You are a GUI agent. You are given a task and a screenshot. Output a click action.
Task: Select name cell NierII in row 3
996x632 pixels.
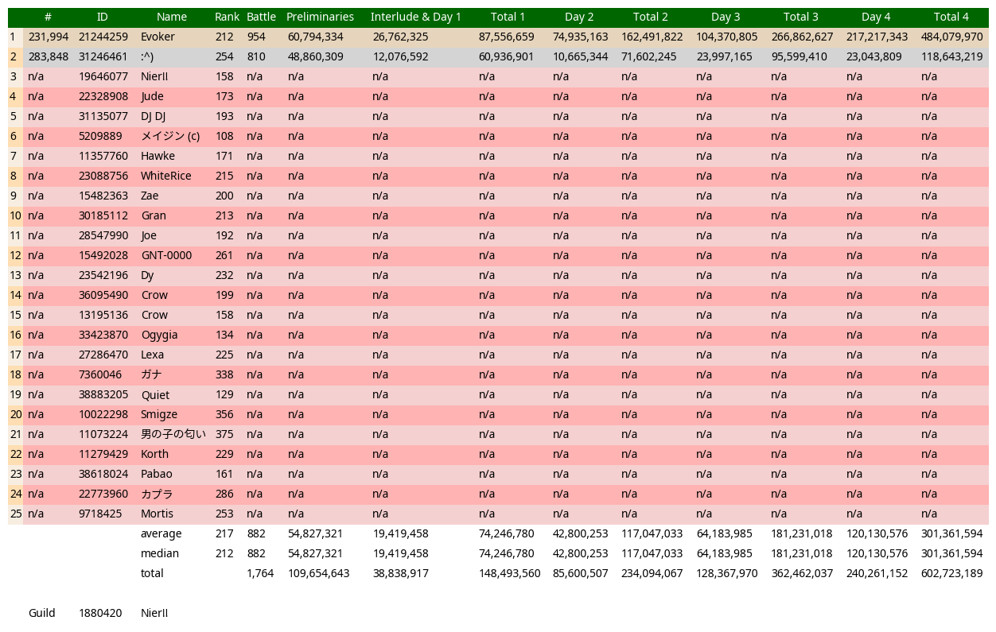coord(154,76)
